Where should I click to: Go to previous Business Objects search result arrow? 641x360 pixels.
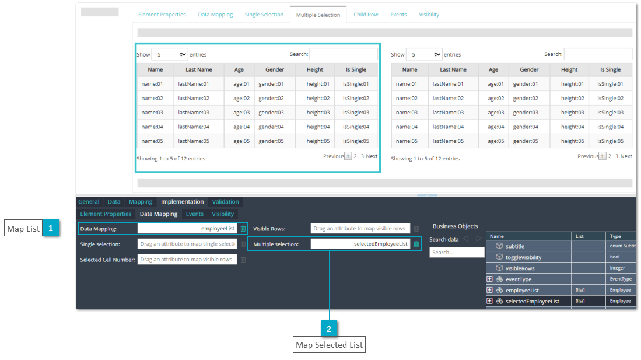[466, 239]
